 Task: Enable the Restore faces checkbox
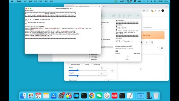tap(69, 65)
